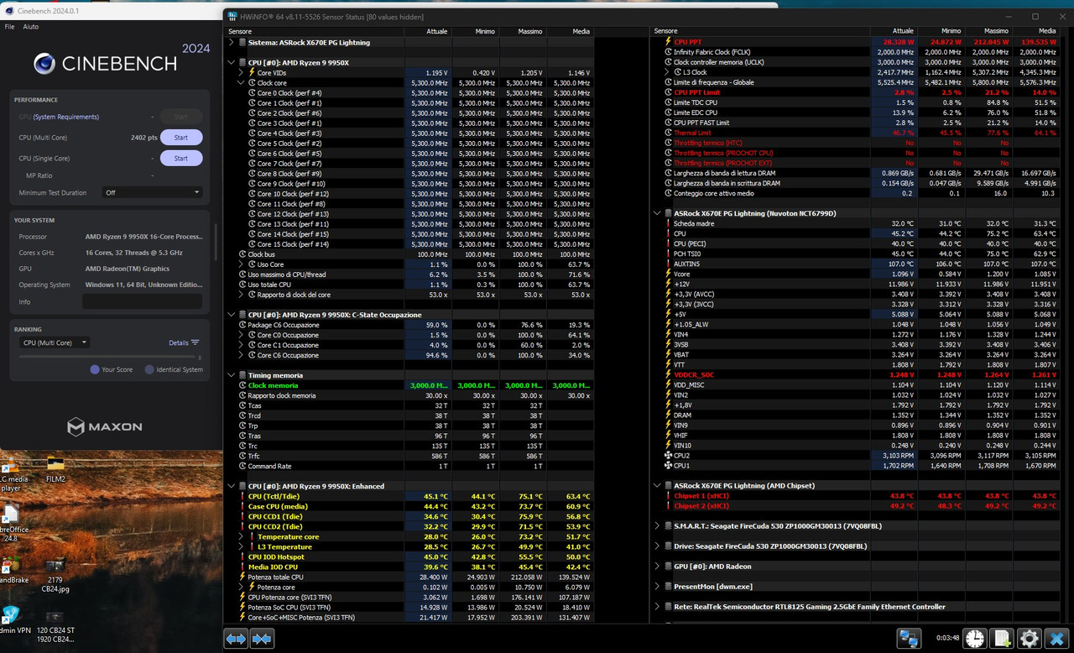1074x653 pixels.
Task: Select the LibreOffice 24.8 desktop shortcut
Action: pyautogui.click(x=13, y=523)
